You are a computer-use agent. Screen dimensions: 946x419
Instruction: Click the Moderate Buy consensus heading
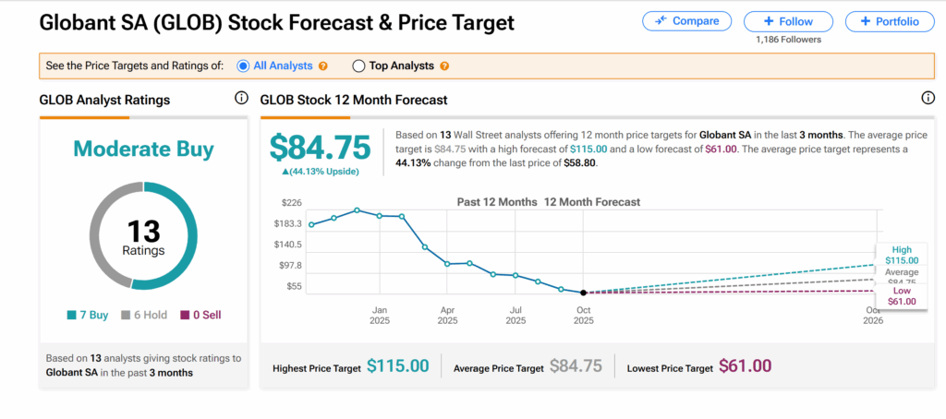pos(143,149)
